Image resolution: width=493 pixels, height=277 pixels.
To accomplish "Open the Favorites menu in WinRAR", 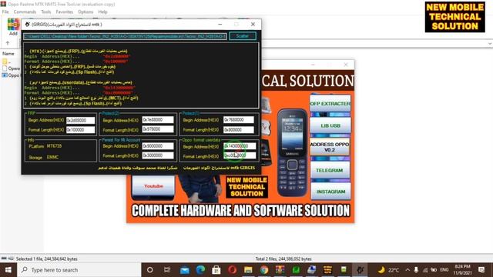I will 65,12.
